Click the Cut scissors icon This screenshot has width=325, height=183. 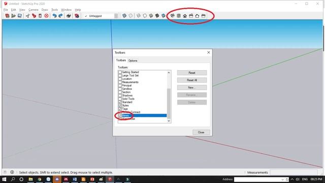pos(27,16)
